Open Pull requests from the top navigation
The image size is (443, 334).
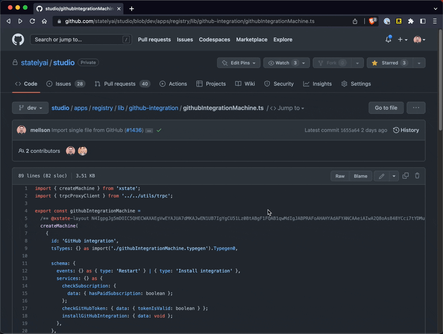point(154,39)
